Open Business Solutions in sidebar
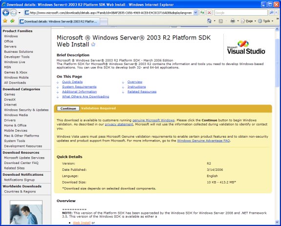The height and width of the screenshot is (226, 281). pos(19,52)
